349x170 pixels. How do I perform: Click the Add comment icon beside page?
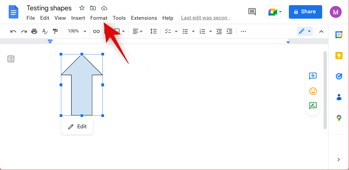tap(313, 76)
